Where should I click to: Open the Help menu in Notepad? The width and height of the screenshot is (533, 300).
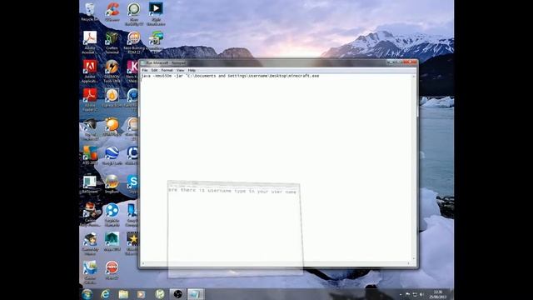[x=192, y=70]
